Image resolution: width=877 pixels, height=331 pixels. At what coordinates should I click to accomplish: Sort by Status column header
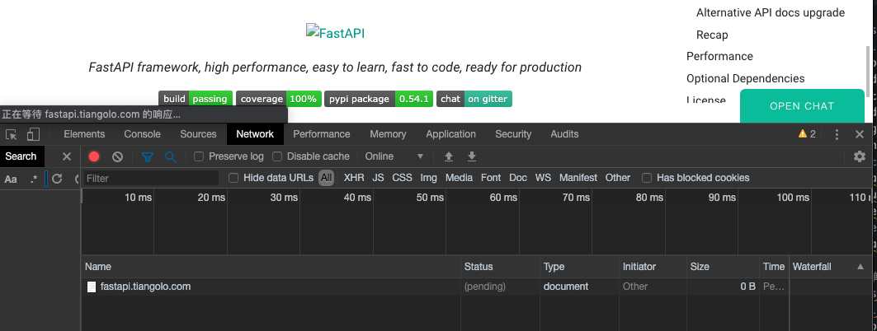tap(501, 267)
